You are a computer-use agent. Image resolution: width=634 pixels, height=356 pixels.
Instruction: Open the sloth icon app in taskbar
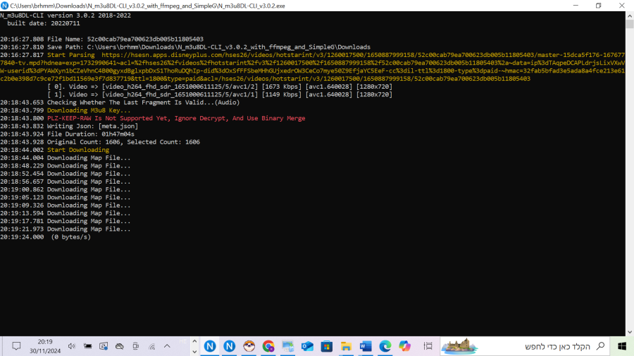(249, 346)
